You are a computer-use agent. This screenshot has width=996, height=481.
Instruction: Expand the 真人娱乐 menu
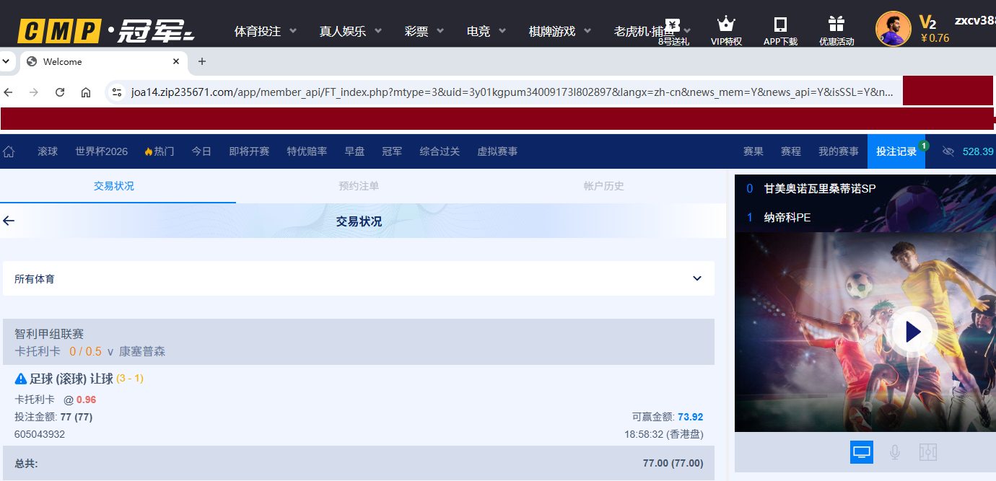pyautogui.click(x=351, y=31)
